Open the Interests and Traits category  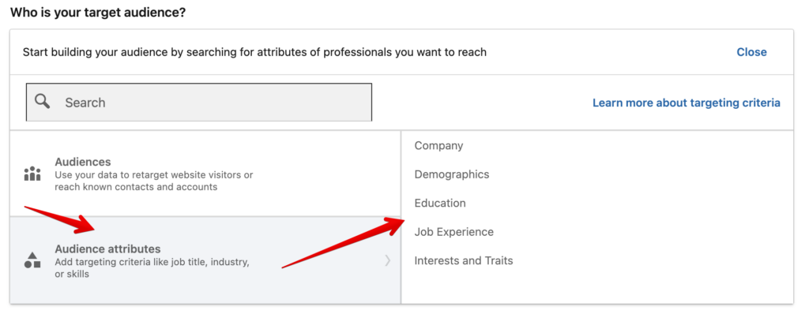[x=463, y=261]
